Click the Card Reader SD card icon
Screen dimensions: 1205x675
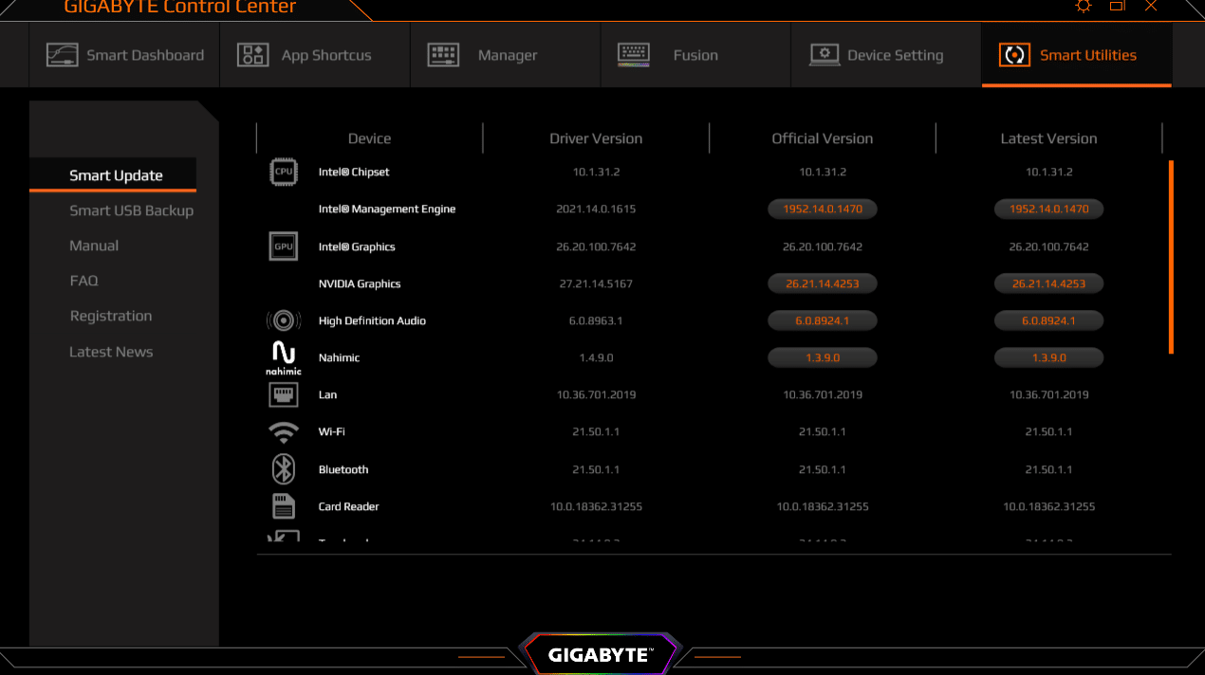(284, 506)
